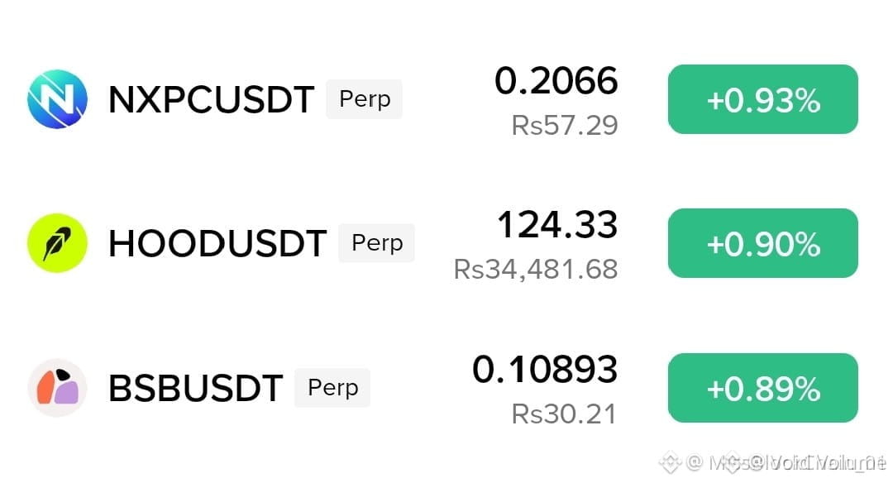Click the 124.33 last price

[557, 224]
